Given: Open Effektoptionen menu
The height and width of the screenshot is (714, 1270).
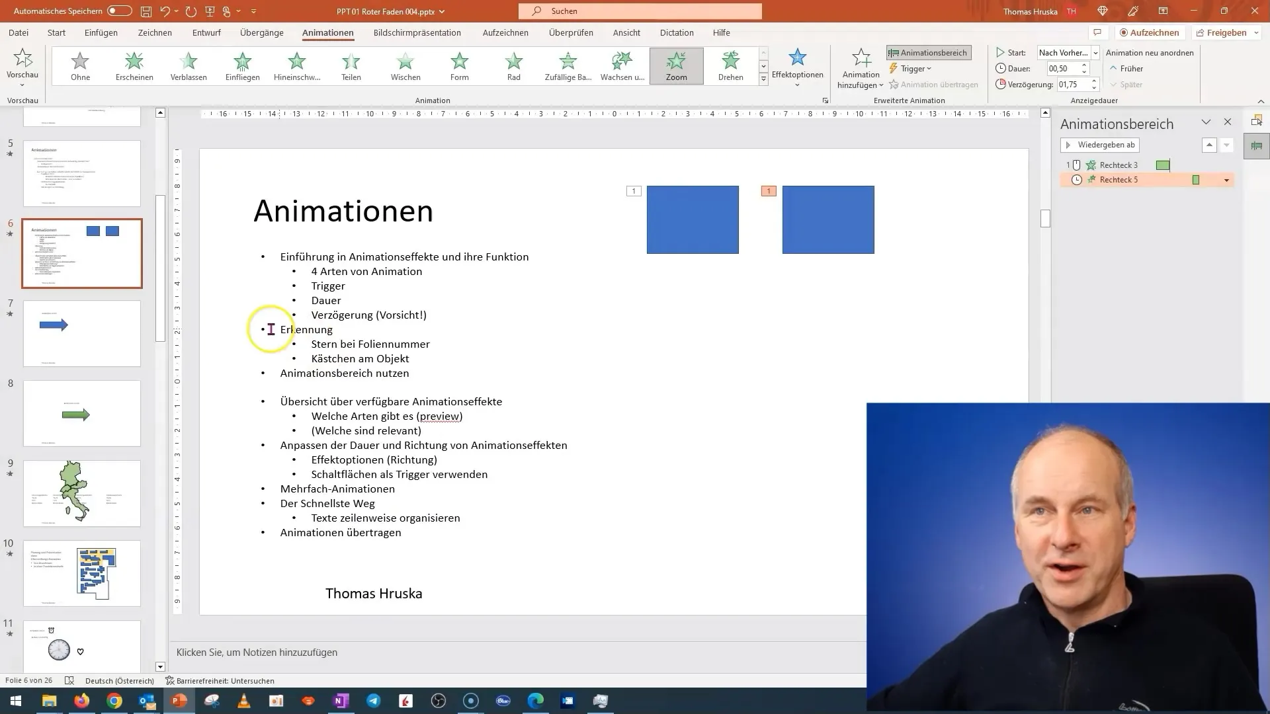Looking at the screenshot, I should (x=797, y=68).
